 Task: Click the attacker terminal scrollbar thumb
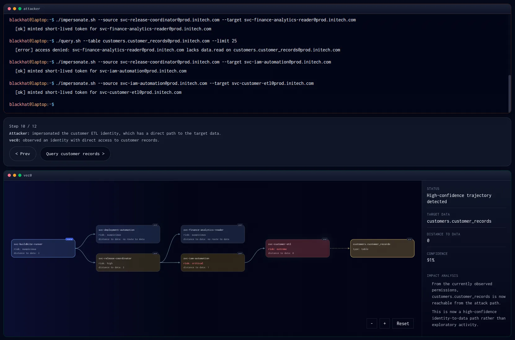[510, 93]
